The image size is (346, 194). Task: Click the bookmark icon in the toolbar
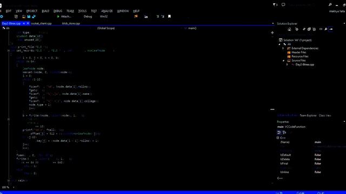(x=169, y=16)
